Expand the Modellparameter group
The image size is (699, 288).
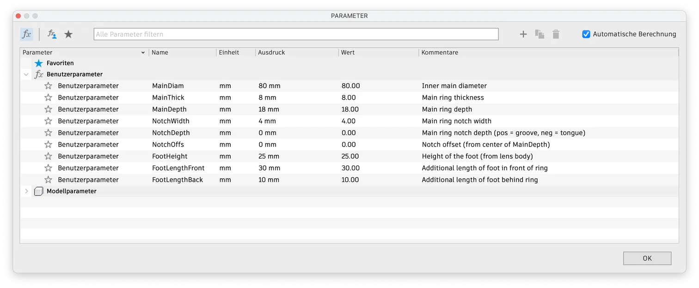[26, 191]
